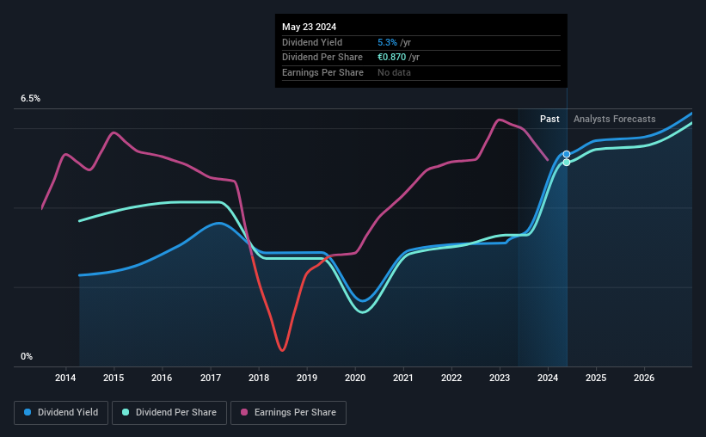Viewport: 706px width, 437px height.
Task: Click the tooltip's Earnings Per Share row label
Action: [x=322, y=72]
